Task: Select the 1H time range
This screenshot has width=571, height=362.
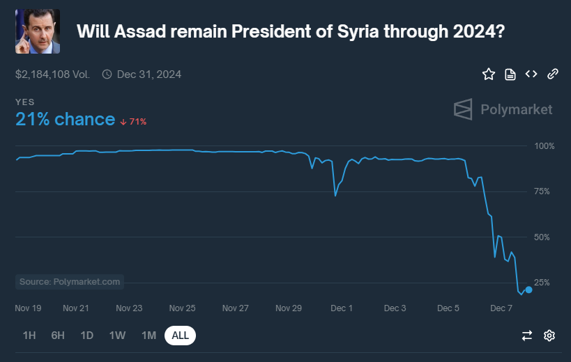Action: 29,336
